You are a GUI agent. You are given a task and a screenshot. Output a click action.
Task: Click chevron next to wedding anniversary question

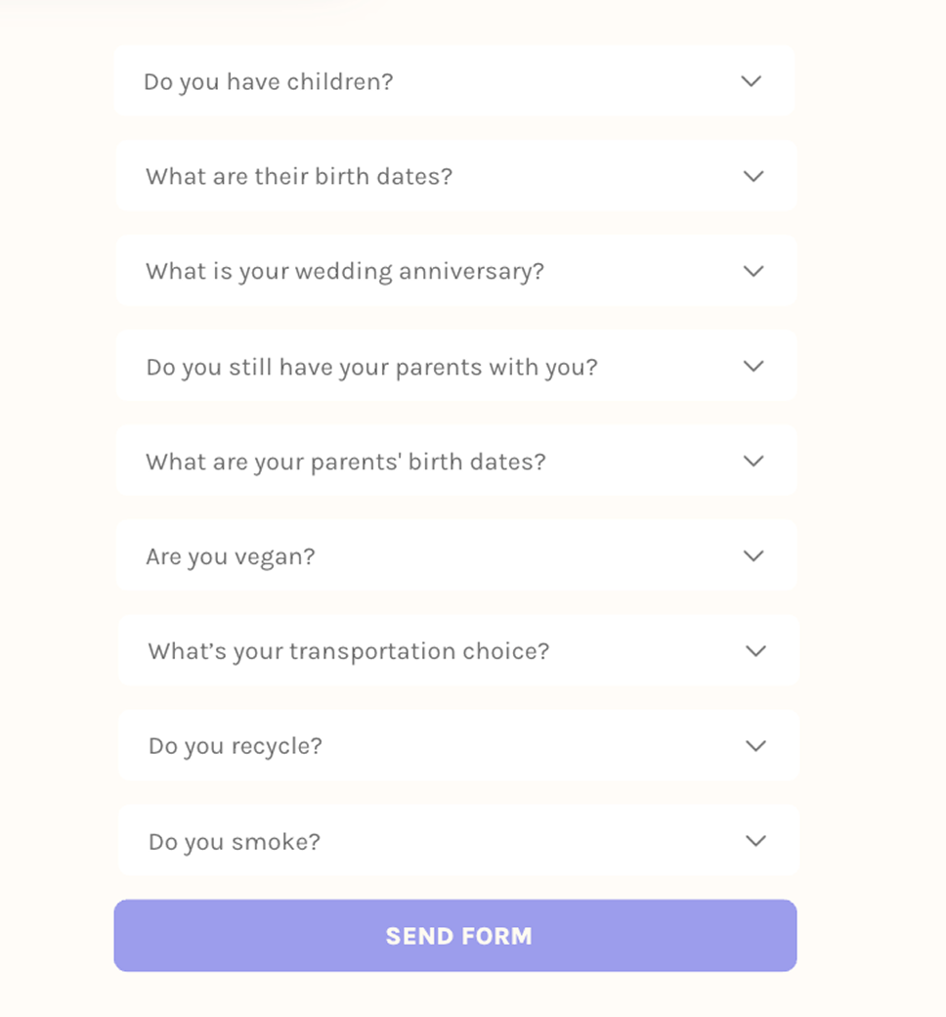tap(752, 271)
